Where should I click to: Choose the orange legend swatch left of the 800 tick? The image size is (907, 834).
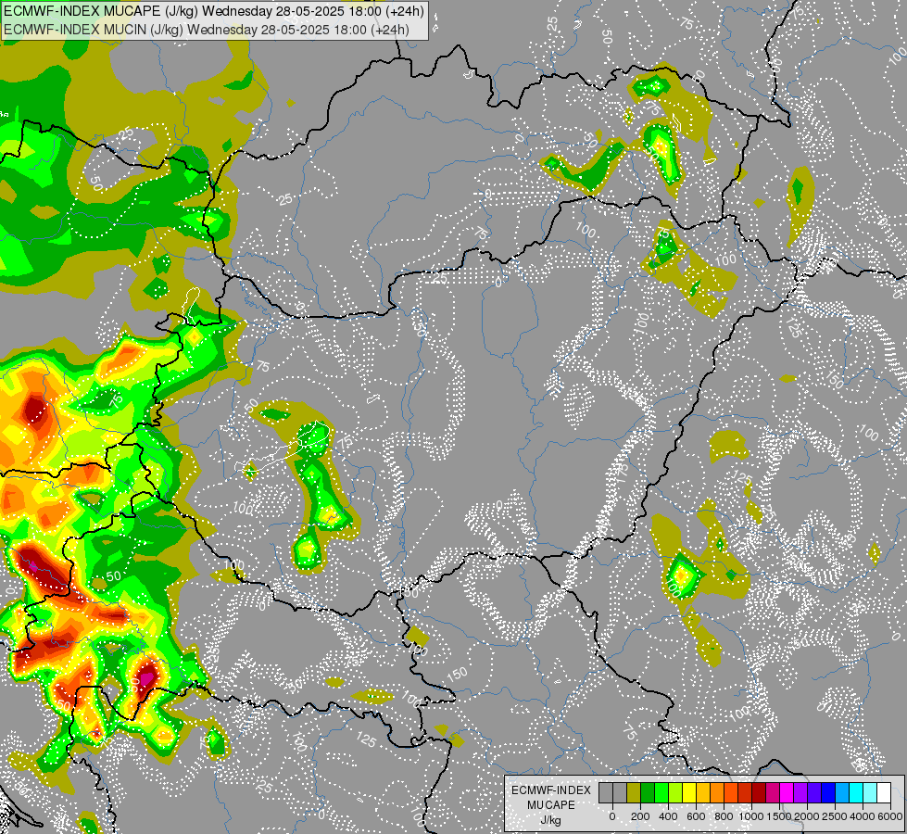(717, 792)
